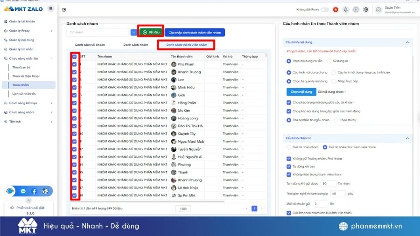This screenshot has height=236, width=420.
Task: Select Gửi tin nhắn nhóm radio option
Action: click(288, 147)
